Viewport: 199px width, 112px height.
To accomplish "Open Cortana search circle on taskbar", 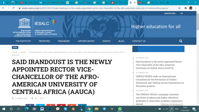I will 11,109.
